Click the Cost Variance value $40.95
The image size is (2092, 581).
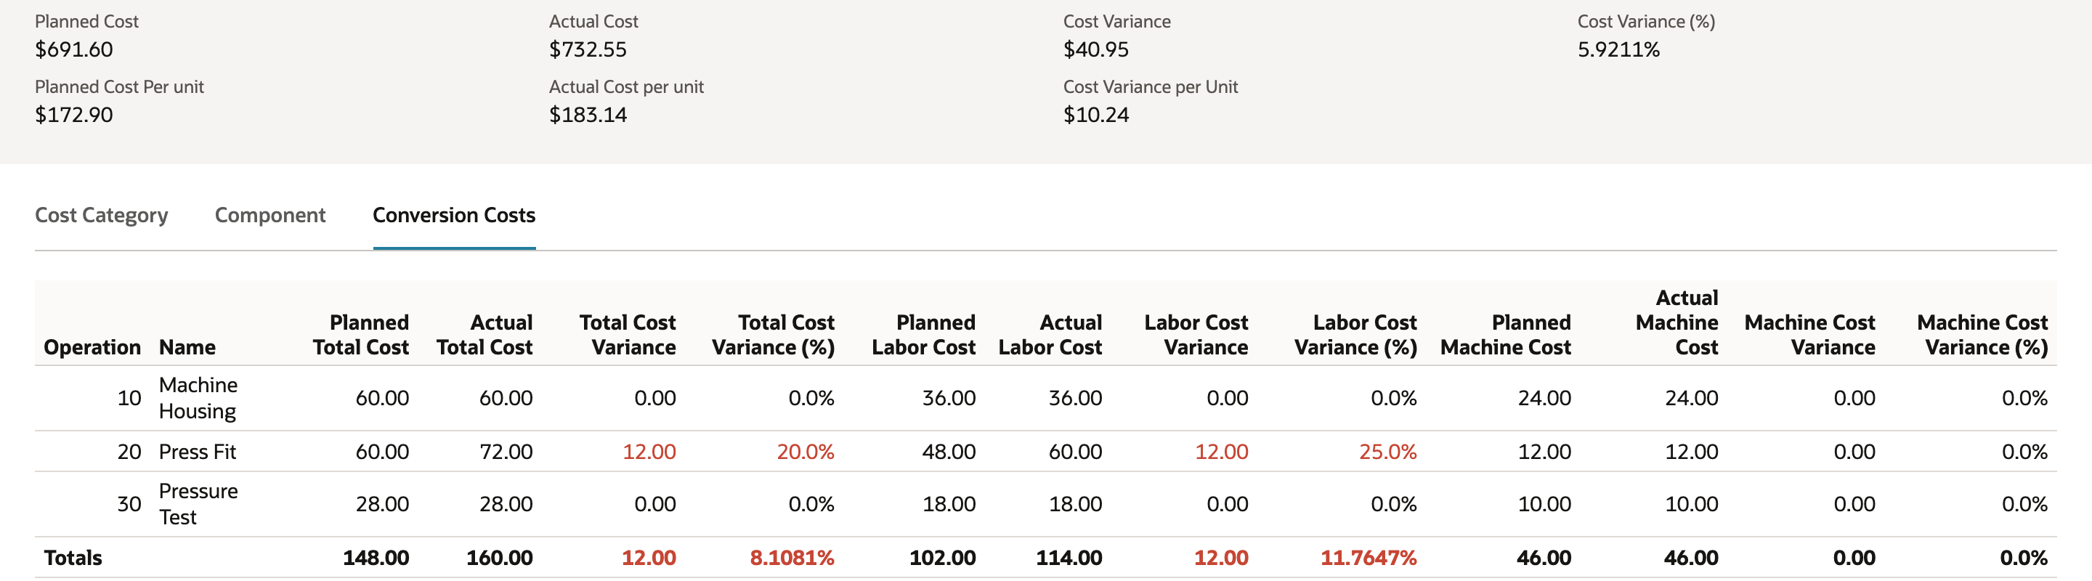pos(1096,49)
